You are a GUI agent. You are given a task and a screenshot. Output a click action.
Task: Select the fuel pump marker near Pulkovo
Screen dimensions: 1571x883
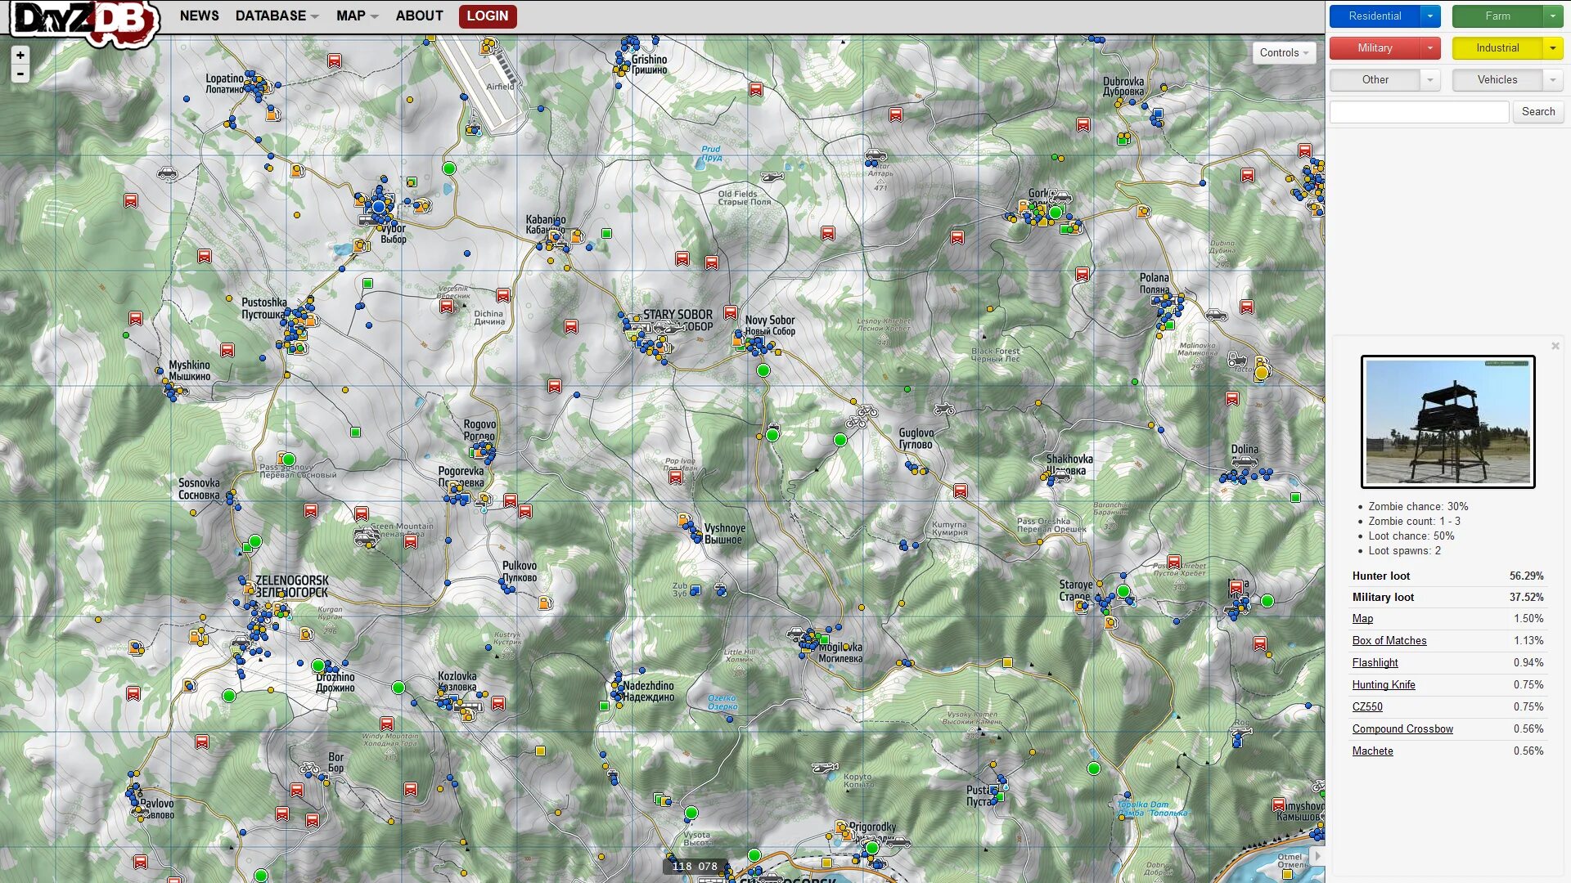click(x=544, y=603)
